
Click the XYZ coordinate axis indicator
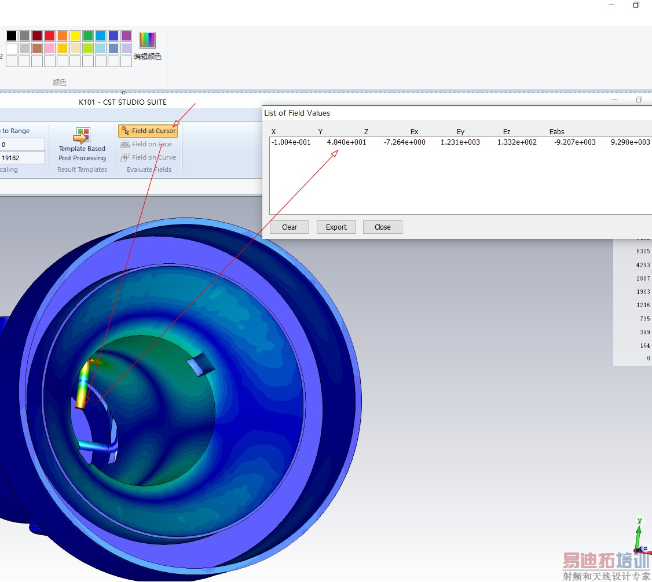pos(641,536)
